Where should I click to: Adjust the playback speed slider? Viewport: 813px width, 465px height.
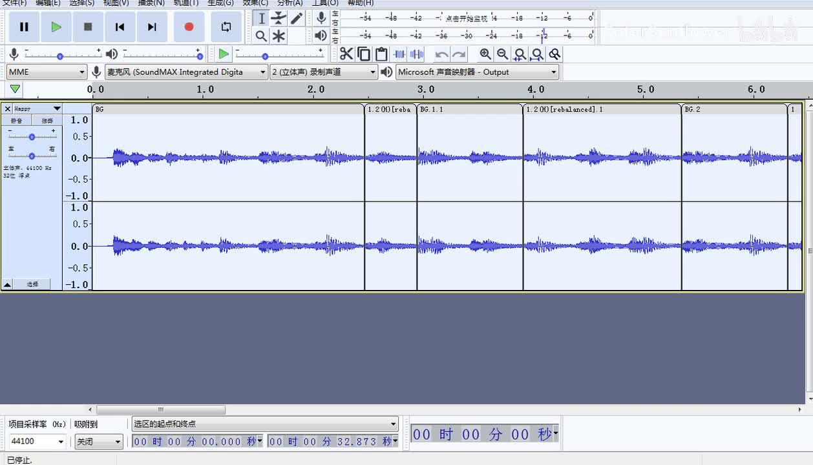pos(280,55)
